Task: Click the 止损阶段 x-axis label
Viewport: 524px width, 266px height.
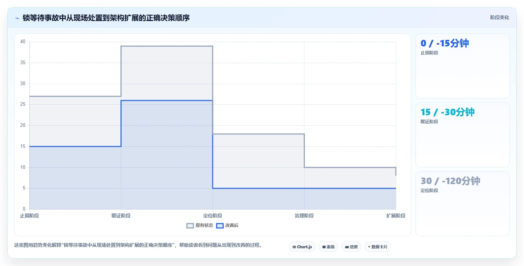Action: (29, 216)
